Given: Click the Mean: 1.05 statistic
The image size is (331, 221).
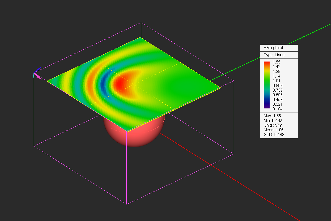Looking at the screenshot, I should (273, 130).
